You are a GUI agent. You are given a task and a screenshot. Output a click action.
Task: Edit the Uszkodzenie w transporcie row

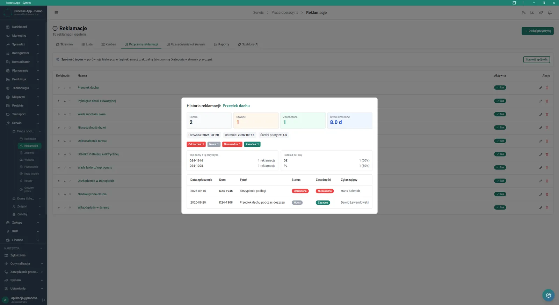point(541,181)
